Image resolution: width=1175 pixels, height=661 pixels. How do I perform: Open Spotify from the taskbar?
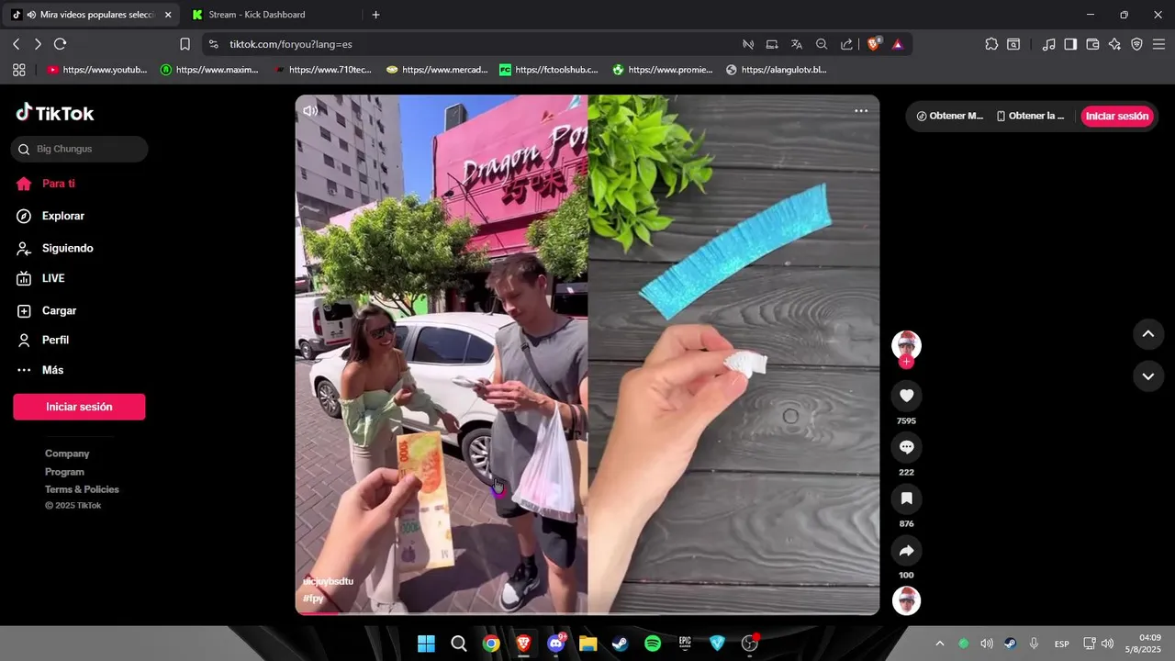pos(653,644)
